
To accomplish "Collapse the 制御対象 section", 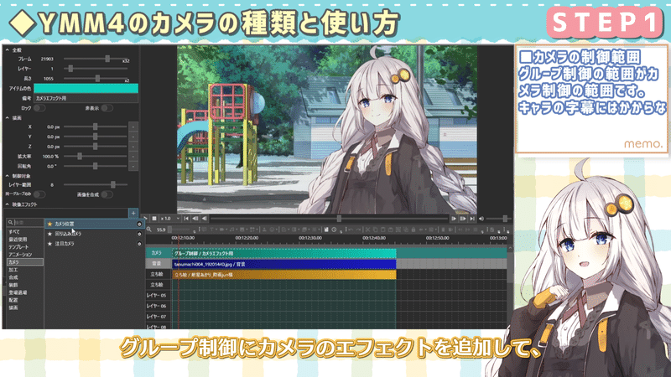I will [8, 176].
